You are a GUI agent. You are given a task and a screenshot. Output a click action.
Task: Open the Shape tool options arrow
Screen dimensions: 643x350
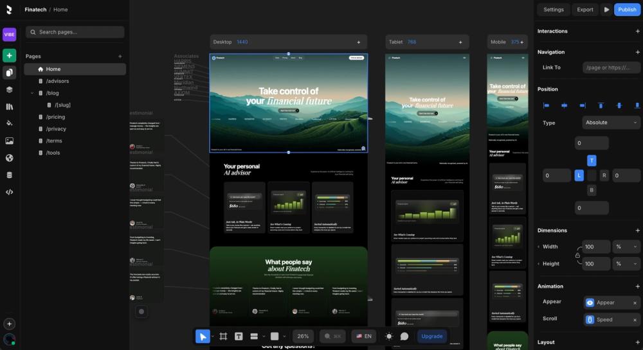[x=284, y=337]
